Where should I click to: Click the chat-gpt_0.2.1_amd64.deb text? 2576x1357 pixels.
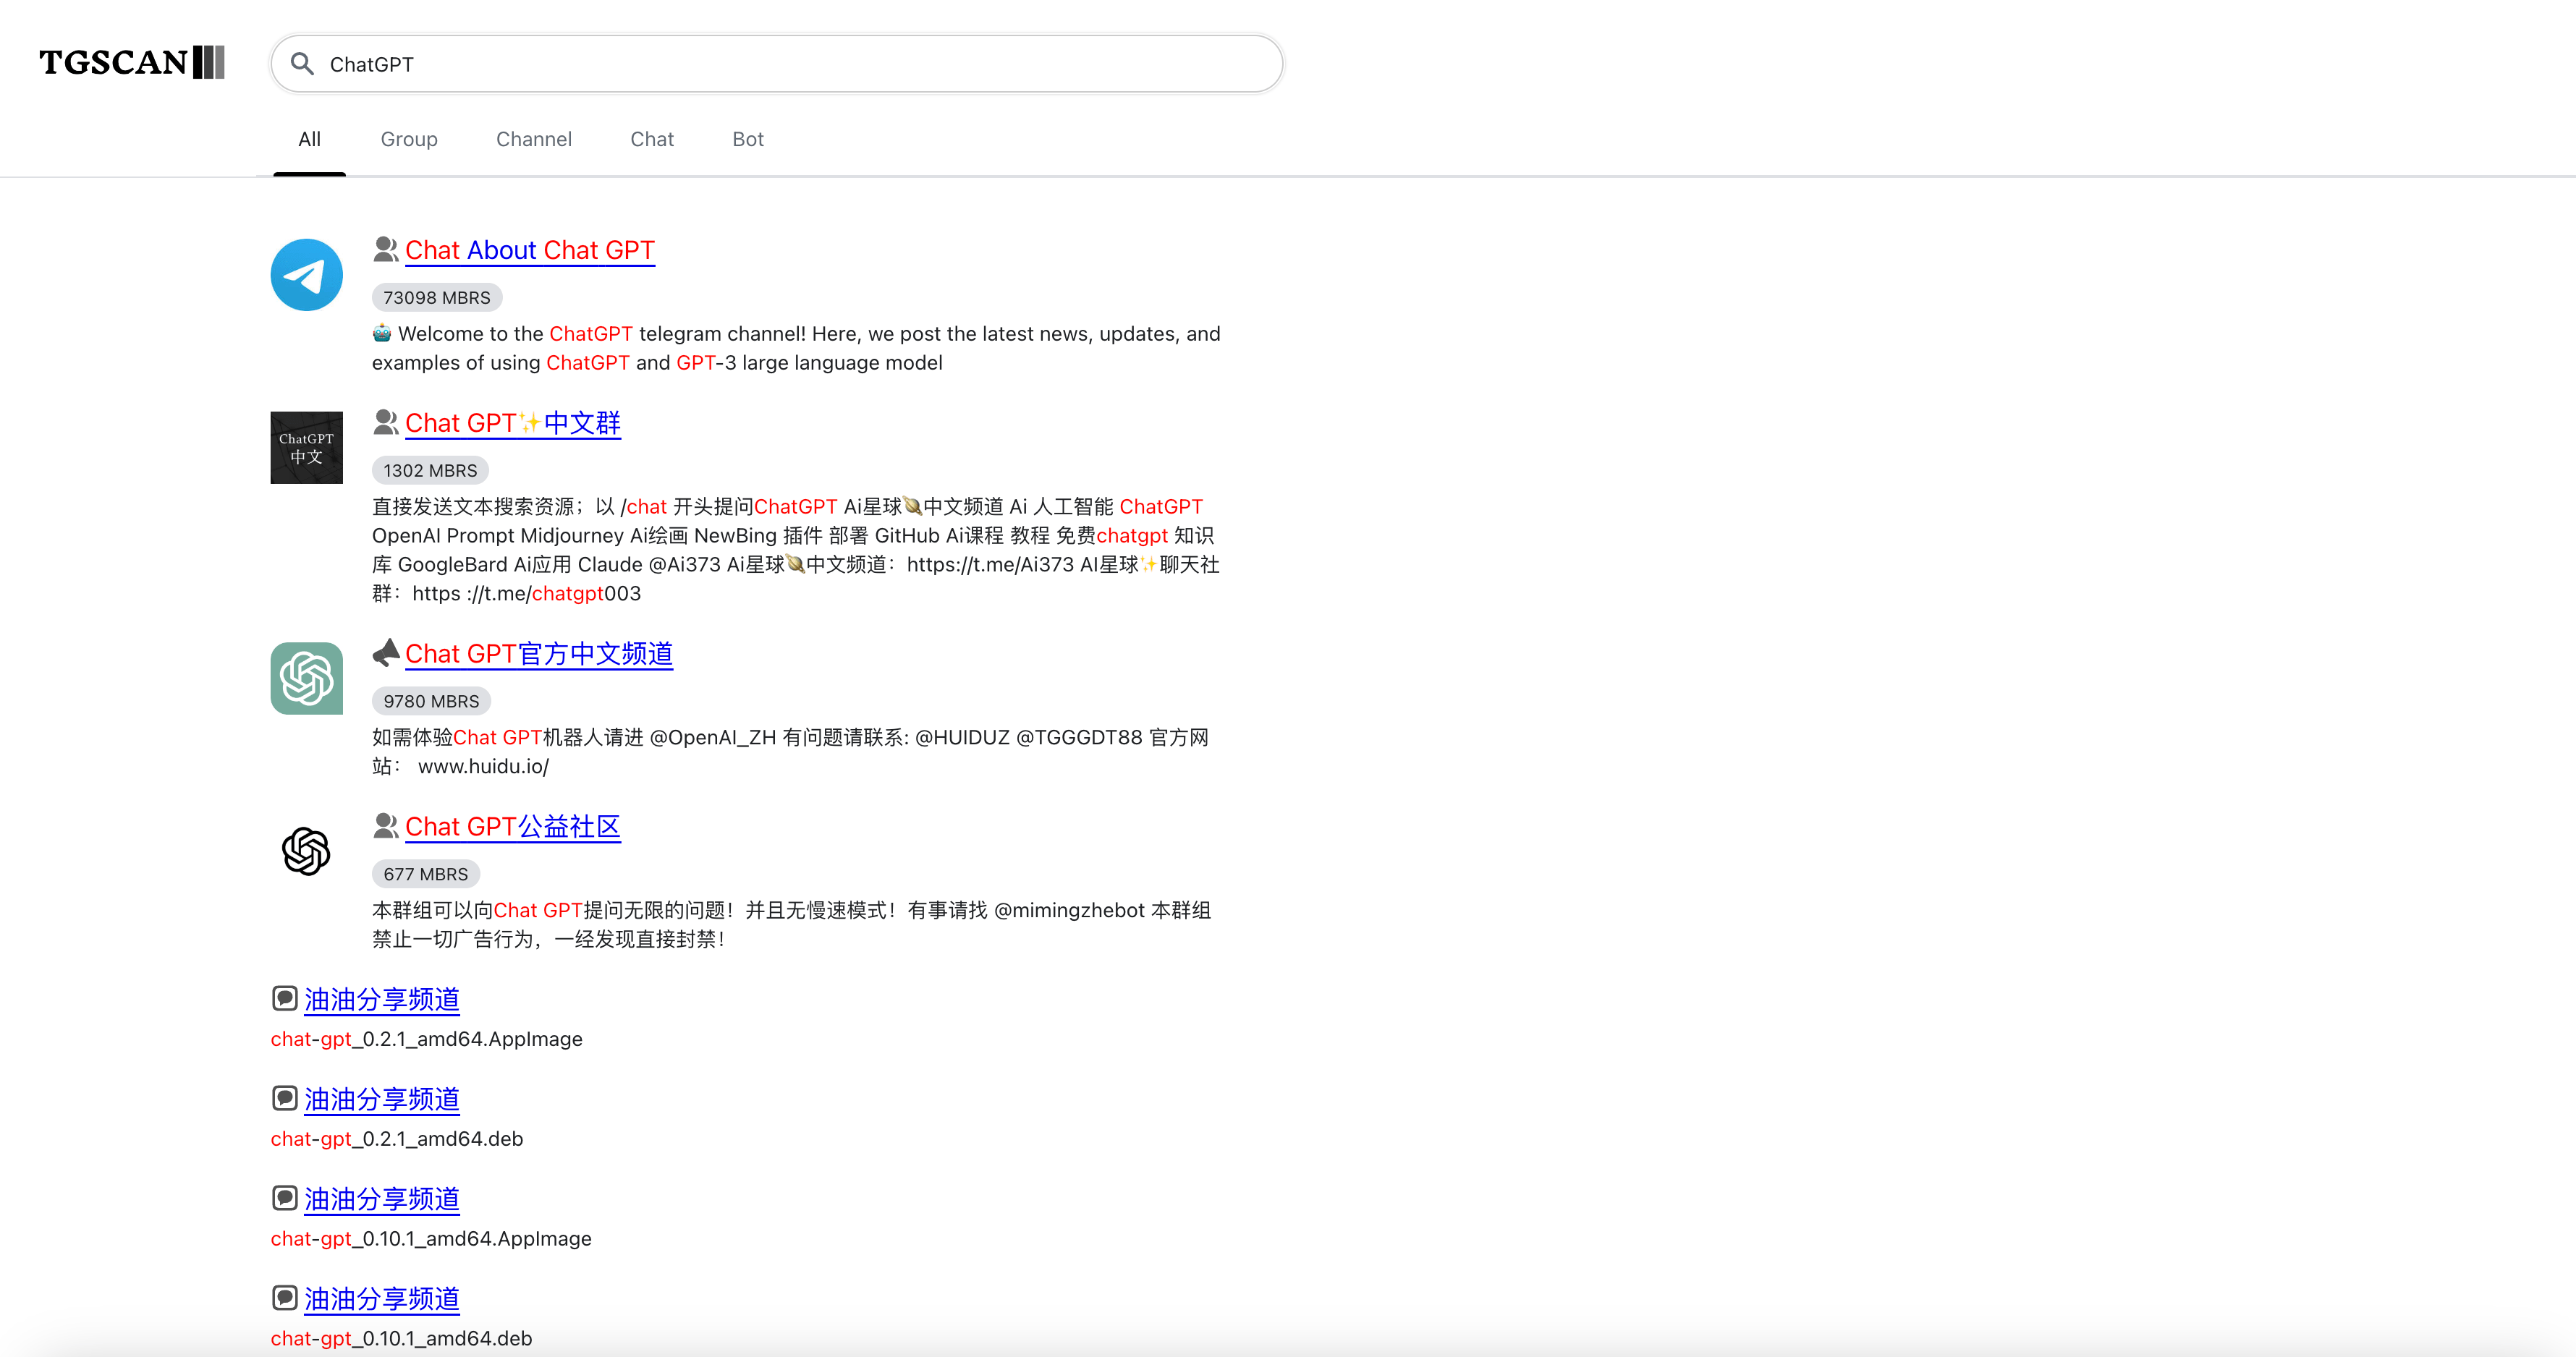397,1139
